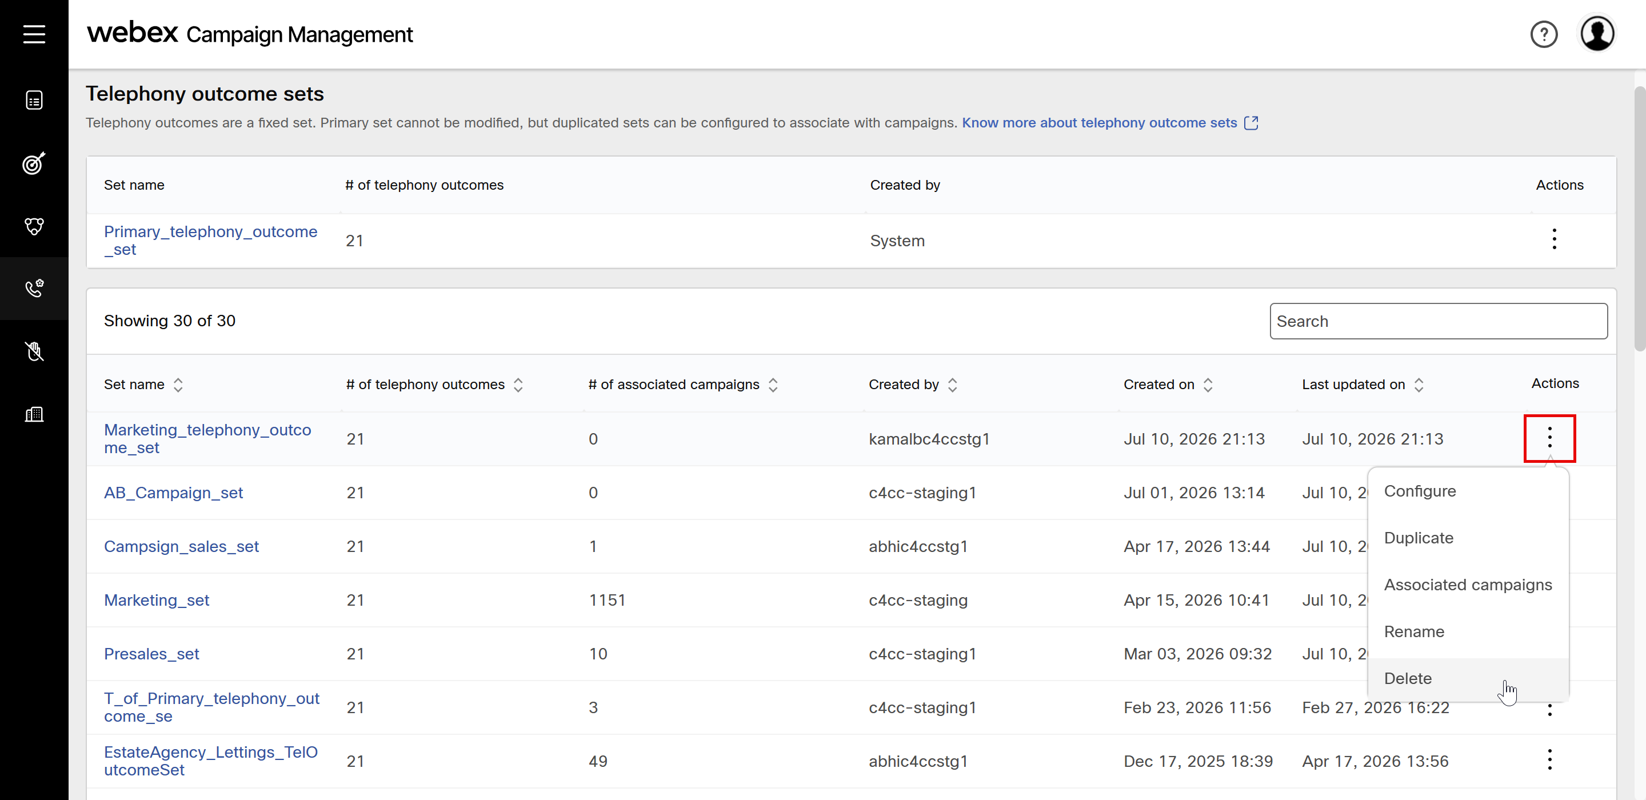Click the Search input field
This screenshot has width=1646, height=800.
click(1438, 321)
